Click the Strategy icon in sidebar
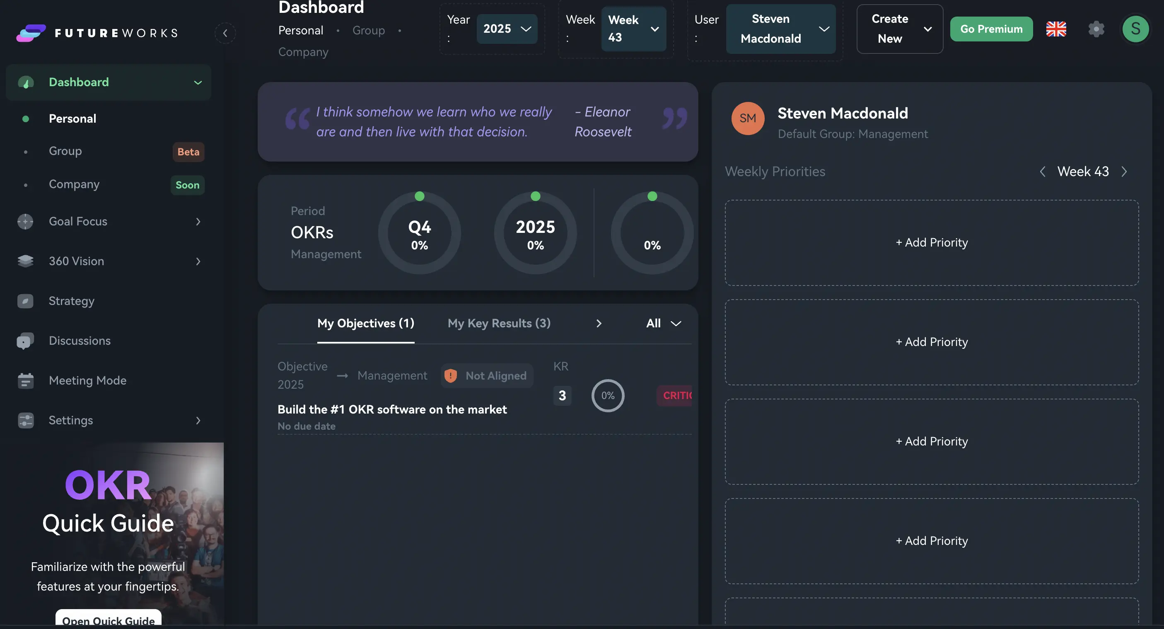The width and height of the screenshot is (1164, 629). [25, 300]
